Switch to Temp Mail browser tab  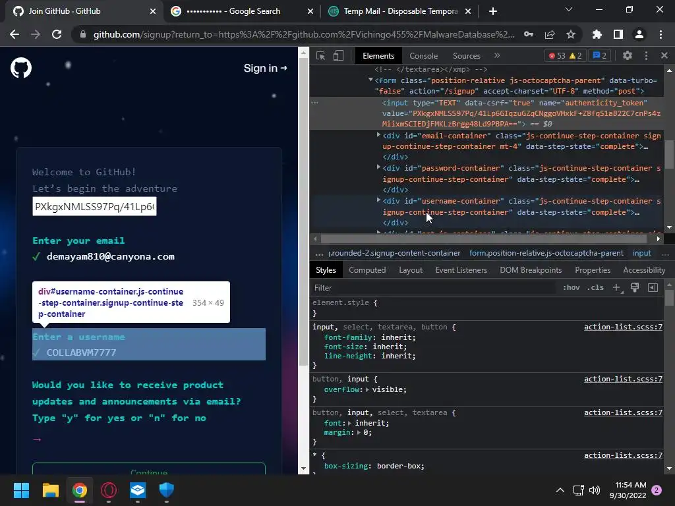point(399,11)
